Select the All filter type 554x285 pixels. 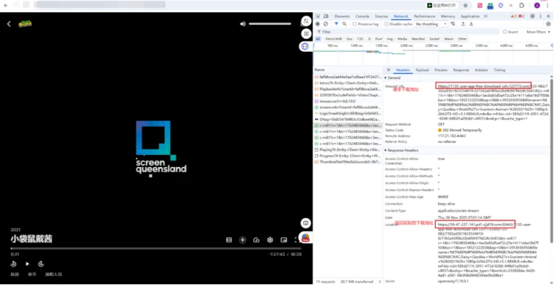click(x=318, y=39)
